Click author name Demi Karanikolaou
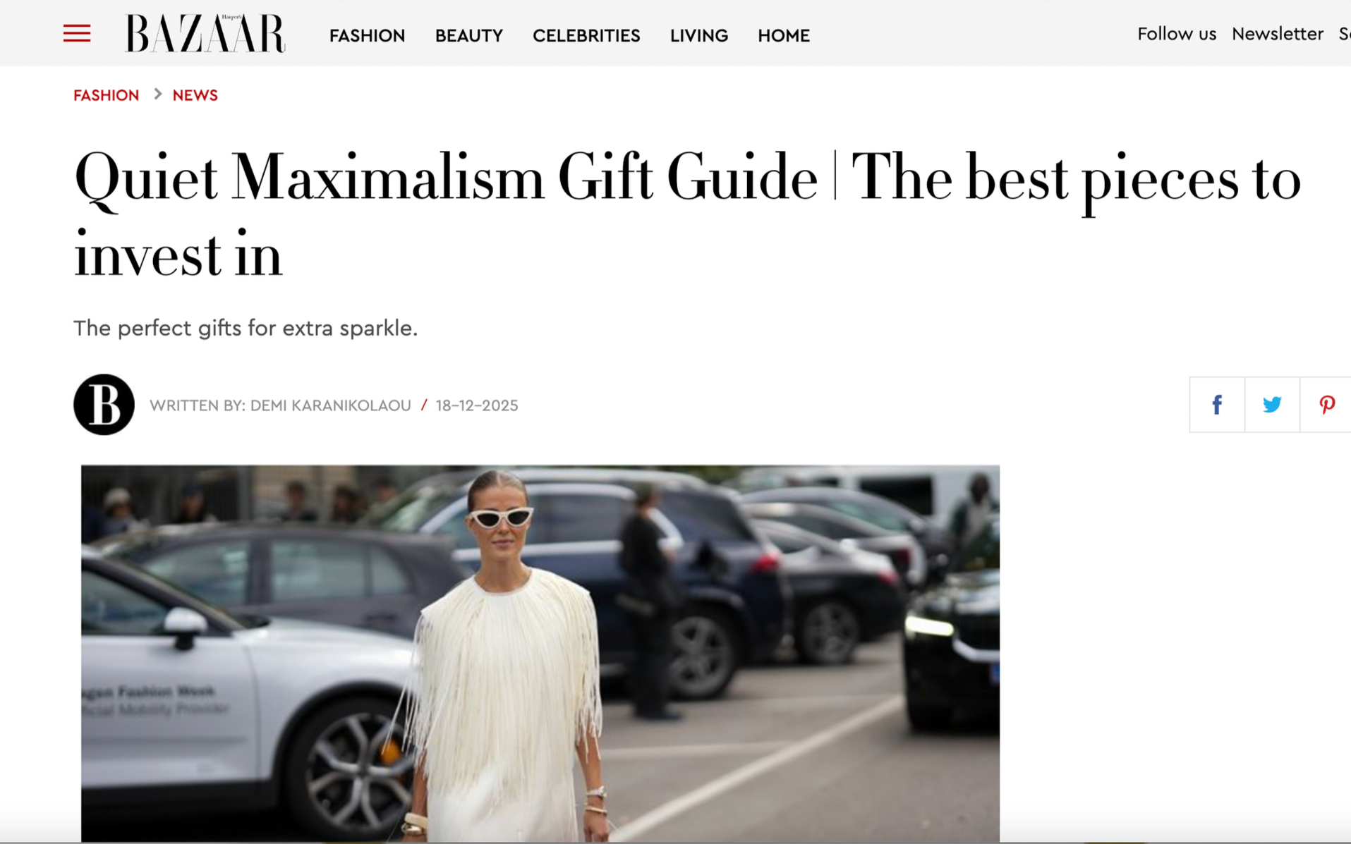This screenshot has height=844, width=1351. coord(330,405)
